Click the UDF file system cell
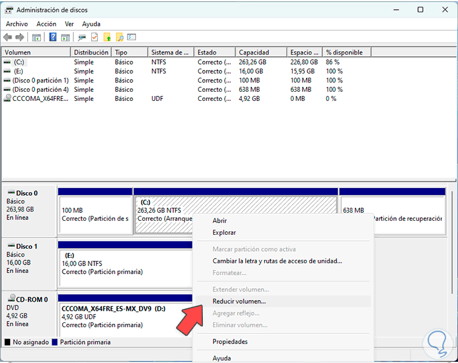458x363 pixels. (x=157, y=99)
